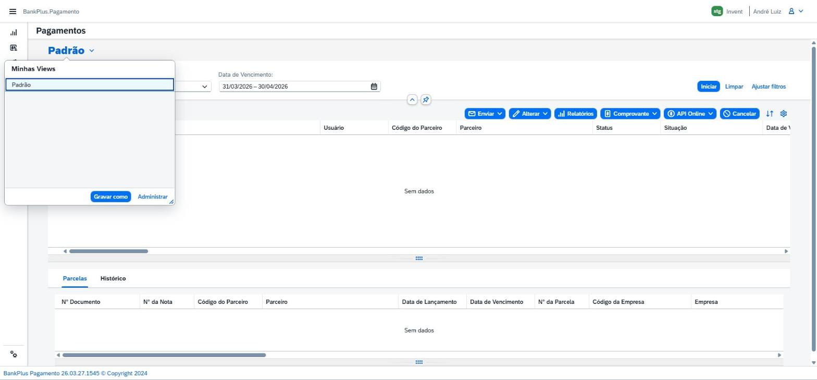Image resolution: width=817 pixels, height=380 pixels.
Task: Expand the user menu chevron beside André Luiz
Action: (801, 11)
